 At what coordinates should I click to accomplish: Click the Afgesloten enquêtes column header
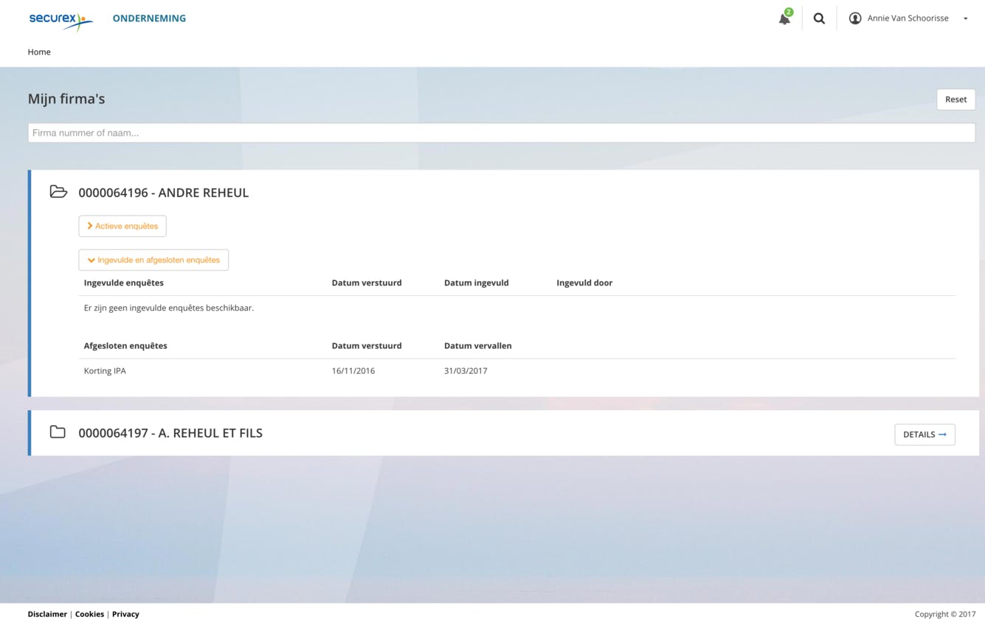[x=125, y=345]
